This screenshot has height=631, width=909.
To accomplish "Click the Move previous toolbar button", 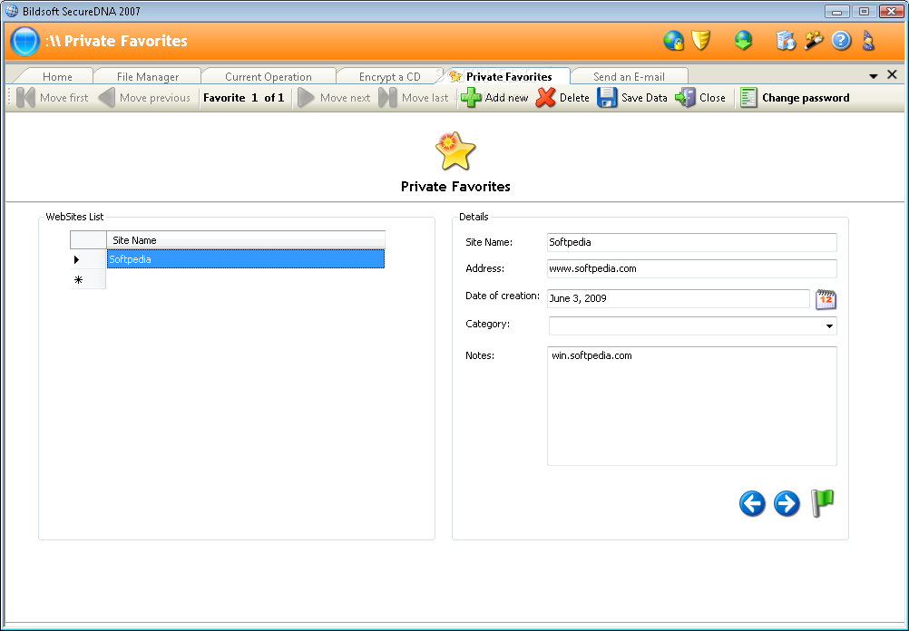I will [144, 97].
